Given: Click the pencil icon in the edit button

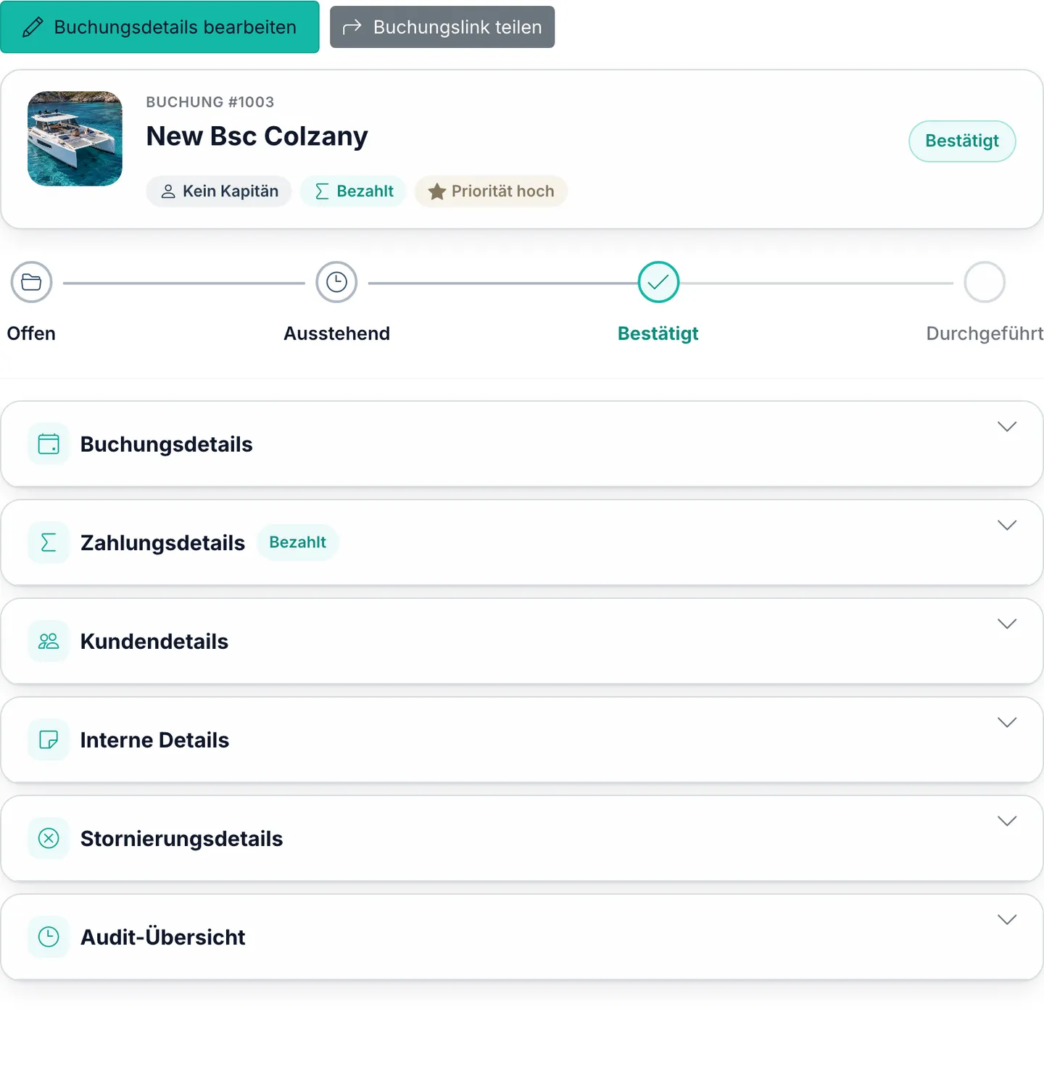Looking at the screenshot, I should (x=33, y=28).
